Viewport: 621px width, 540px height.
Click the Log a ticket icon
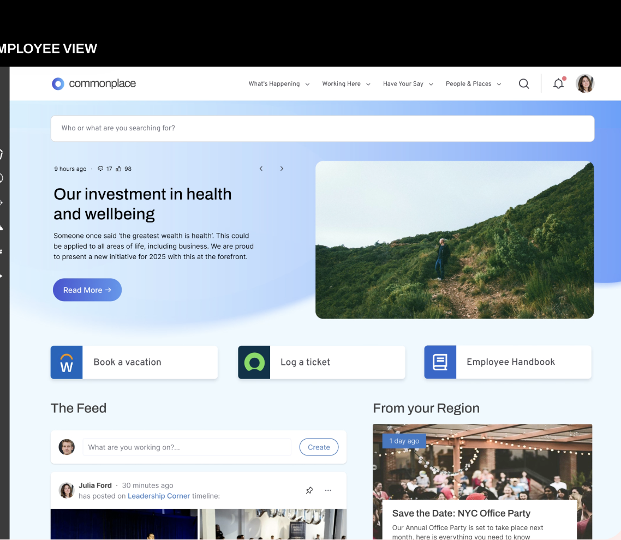(254, 362)
